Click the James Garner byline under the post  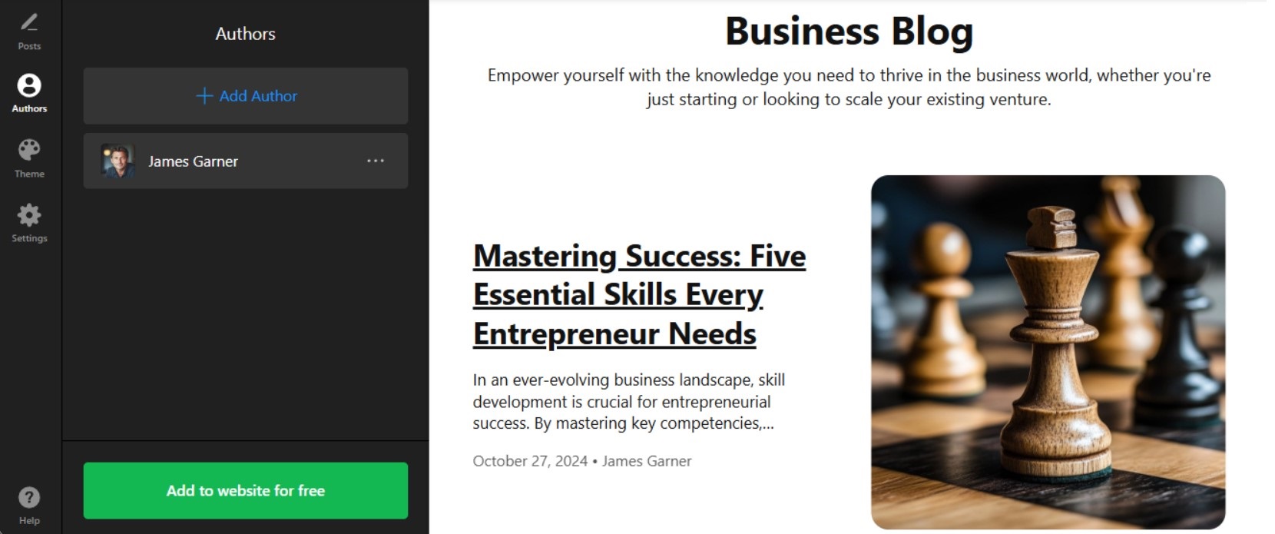pyautogui.click(x=647, y=461)
